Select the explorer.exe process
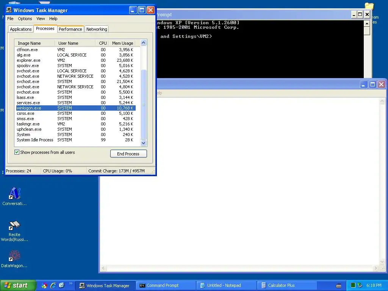 (76, 60)
